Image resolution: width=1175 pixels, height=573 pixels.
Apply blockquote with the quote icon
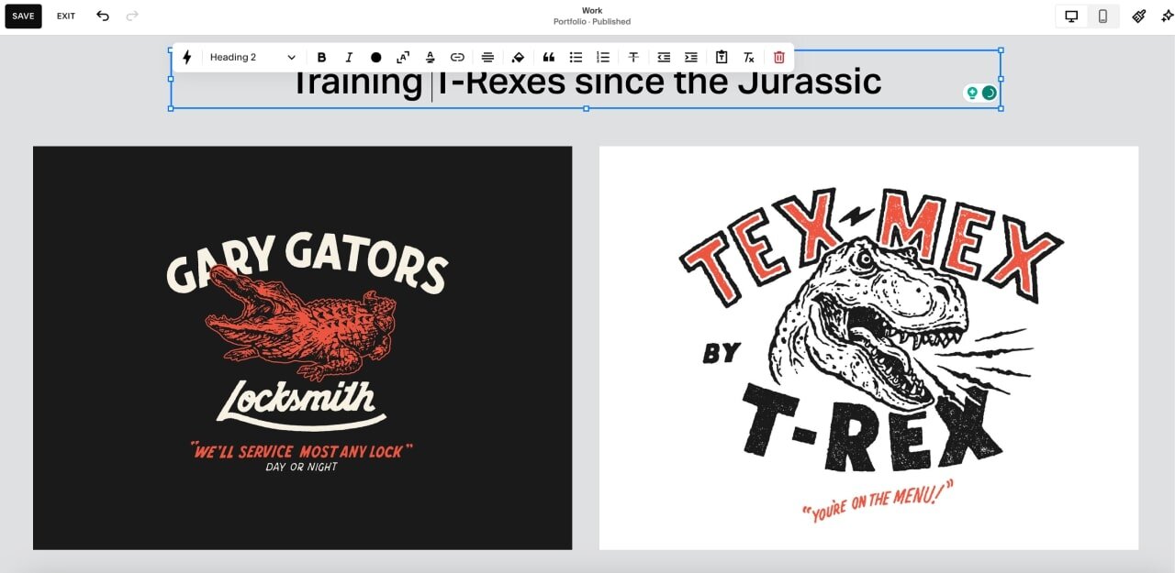click(x=549, y=57)
